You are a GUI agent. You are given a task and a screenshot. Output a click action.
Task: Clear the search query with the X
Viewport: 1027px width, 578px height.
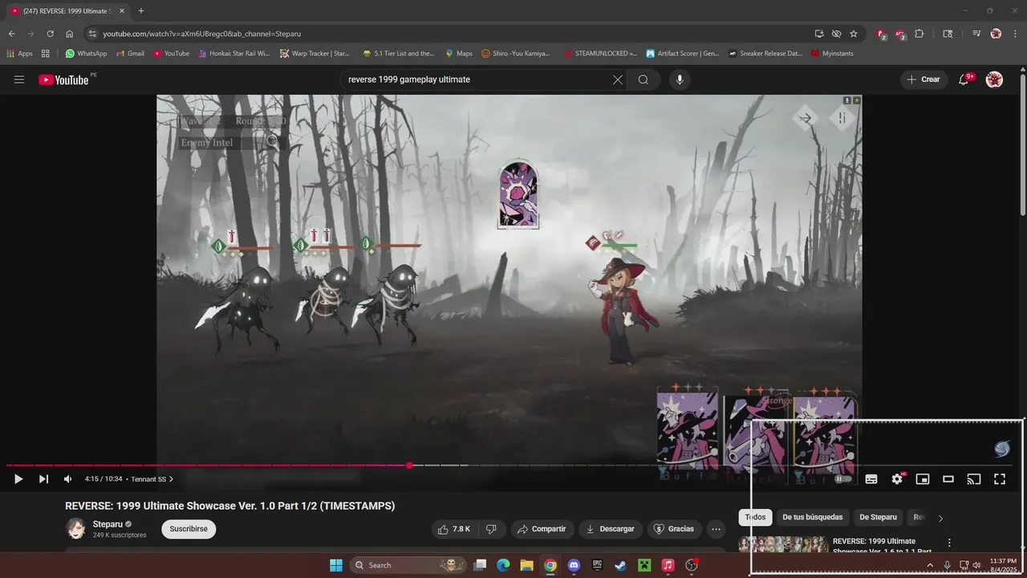(x=618, y=79)
